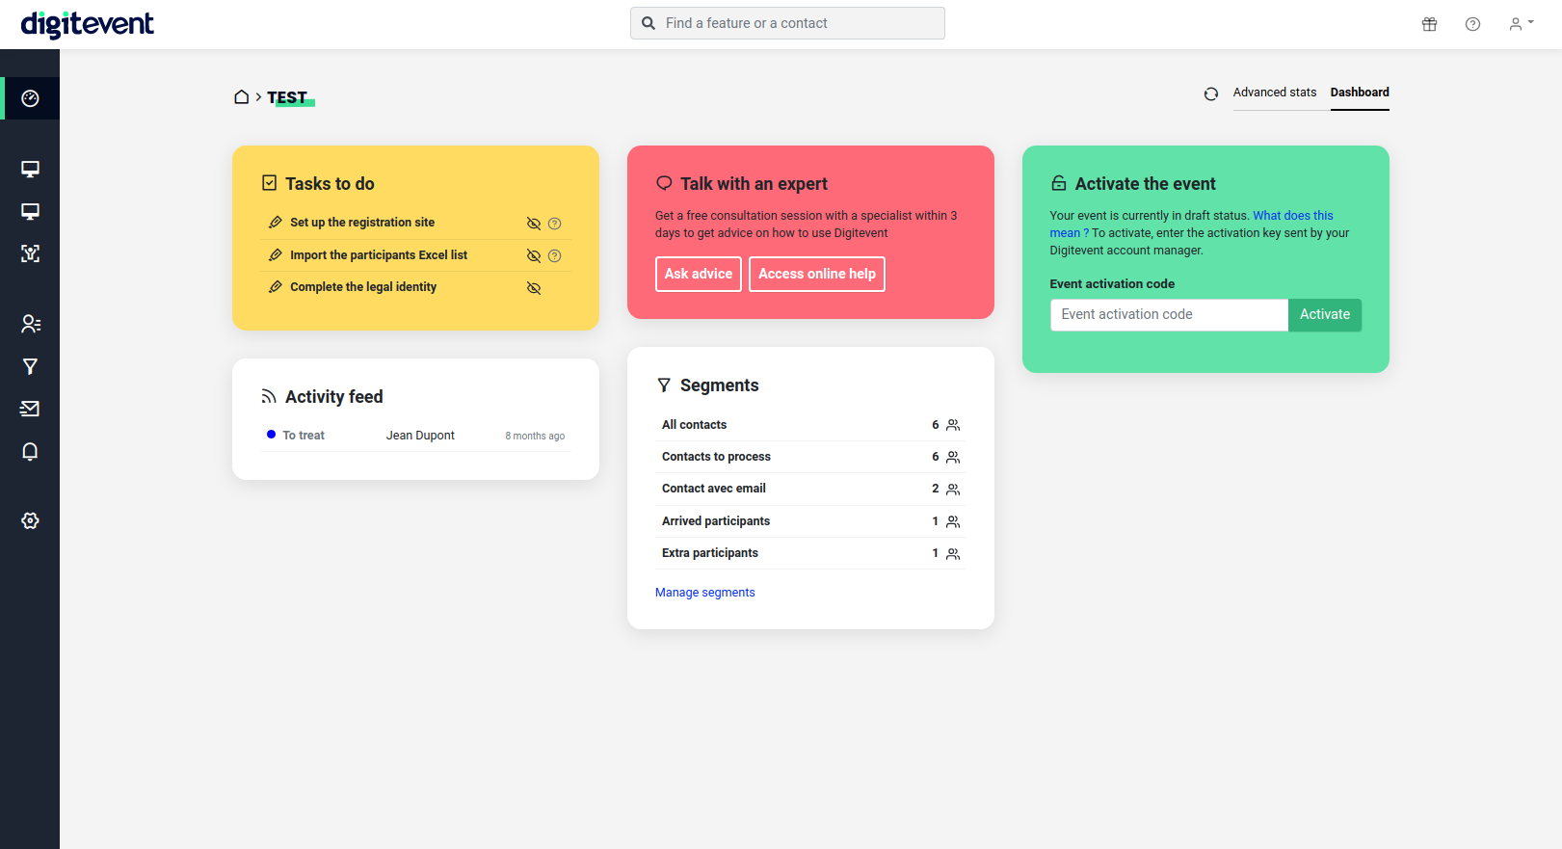The width and height of the screenshot is (1562, 849).
Task: Switch to the Advanced stats tab
Action: [1275, 93]
